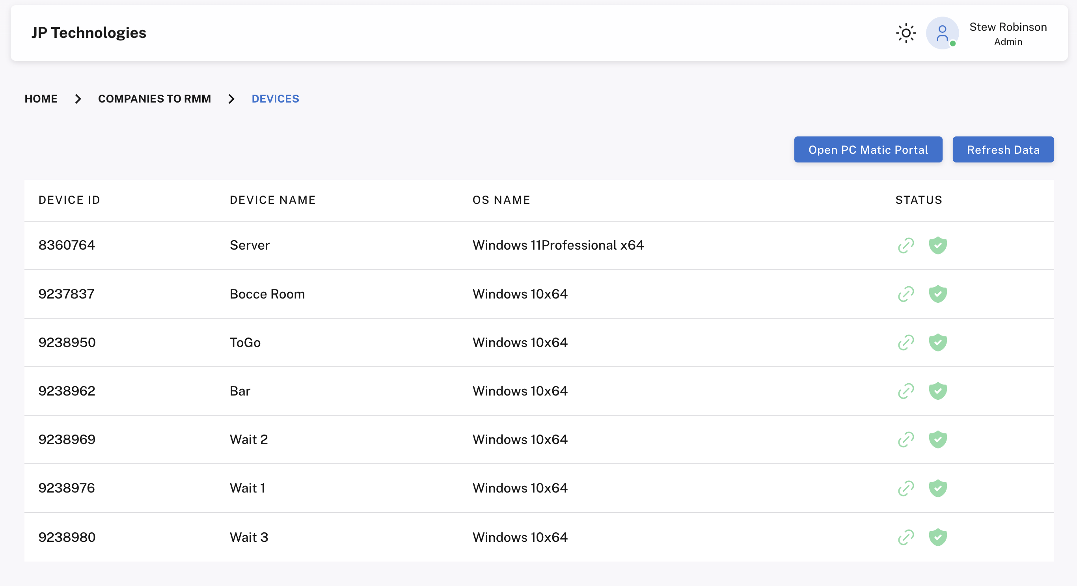Click the device name Bar

coord(240,391)
